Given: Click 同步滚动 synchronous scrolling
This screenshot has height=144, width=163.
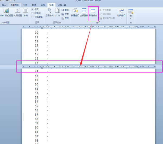Looking at the screenshot, I should (x=105, y=14).
